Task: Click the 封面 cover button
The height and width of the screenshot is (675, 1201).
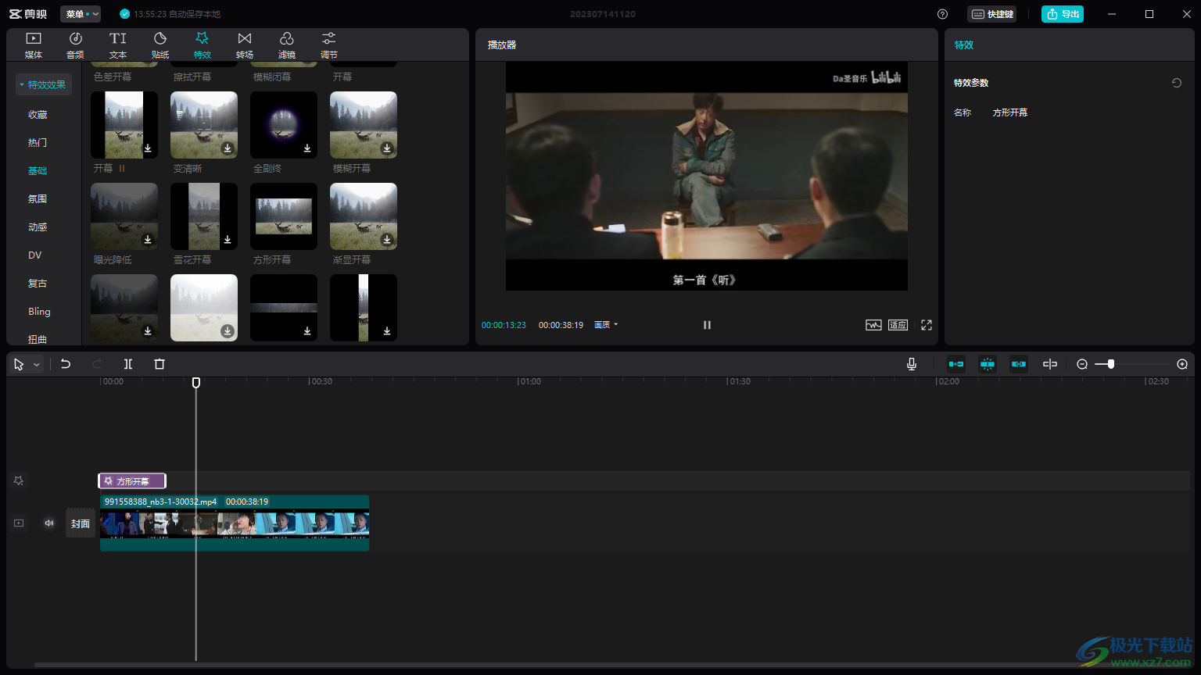Action: [x=81, y=523]
